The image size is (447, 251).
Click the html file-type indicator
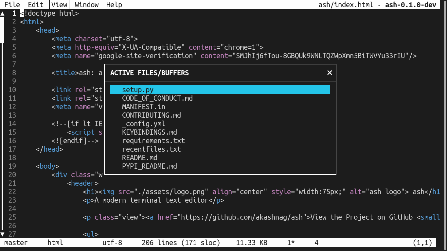(55, 243)
